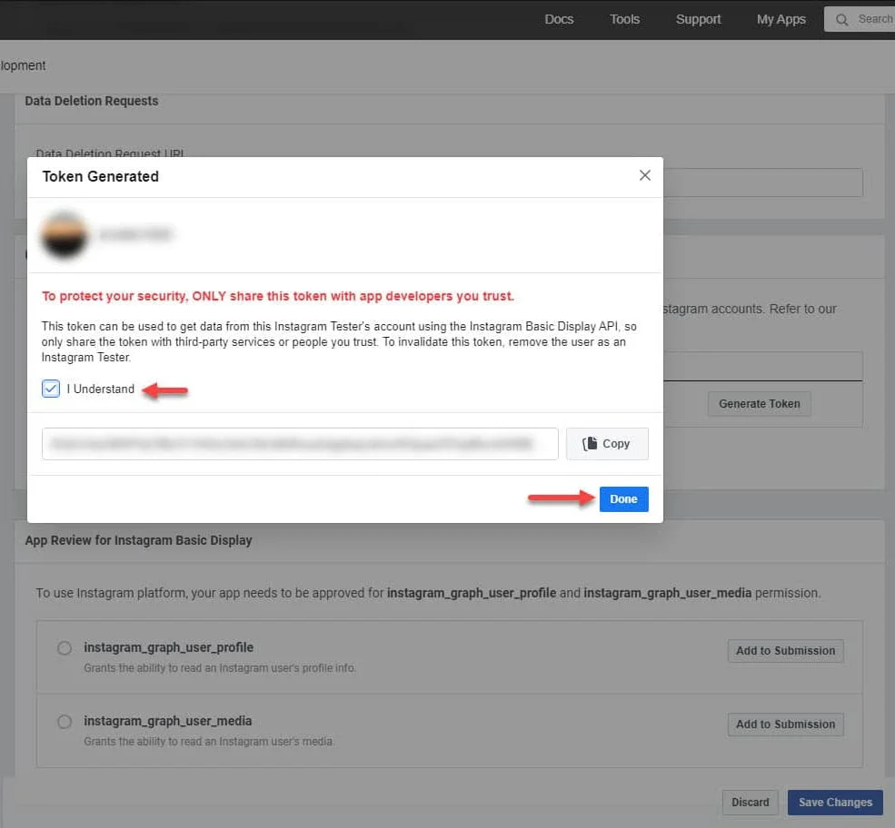Screen dimensions: 895x828
Task: Click the Token Generated dialog title
Action: tap(101, 177)
